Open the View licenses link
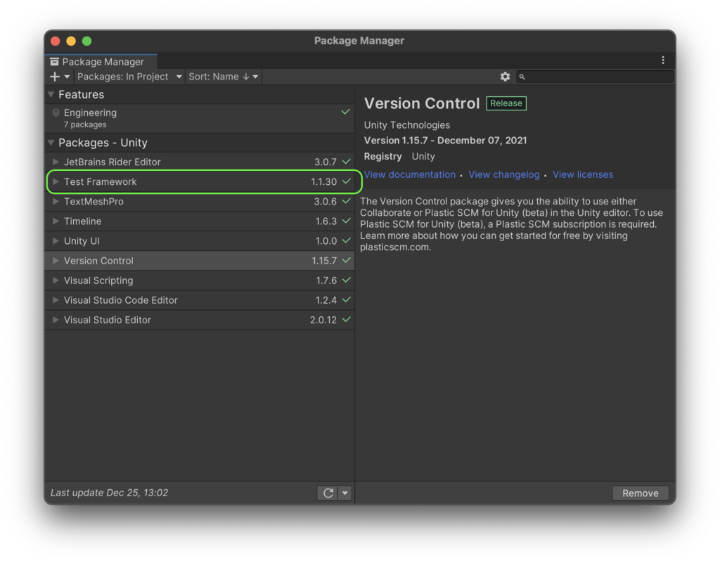Screen dimensions: 720x563 (x=583, y=174)
